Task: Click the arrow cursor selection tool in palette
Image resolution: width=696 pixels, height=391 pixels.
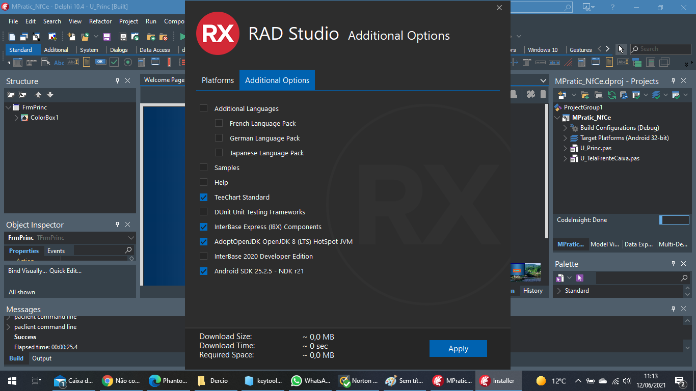Action: [x=621, y=49]
